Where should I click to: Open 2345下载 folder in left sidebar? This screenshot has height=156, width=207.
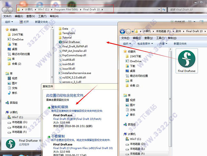point(16,35)
